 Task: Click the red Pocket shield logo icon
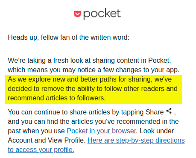click(x=77, y=14)
